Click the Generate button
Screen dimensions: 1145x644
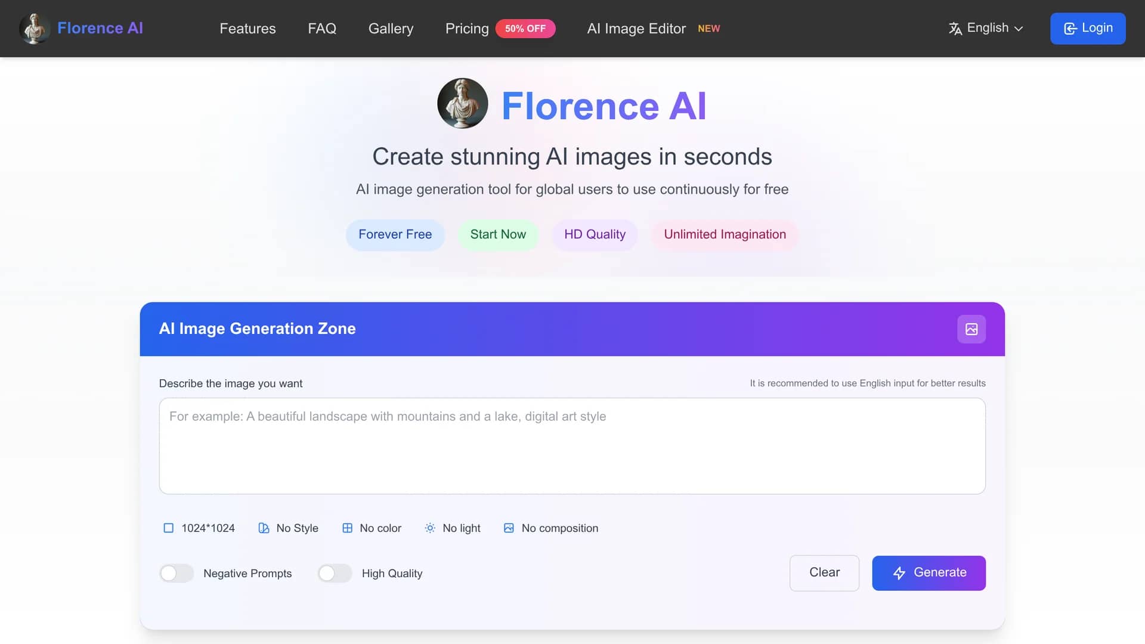(x=929, y=573)
